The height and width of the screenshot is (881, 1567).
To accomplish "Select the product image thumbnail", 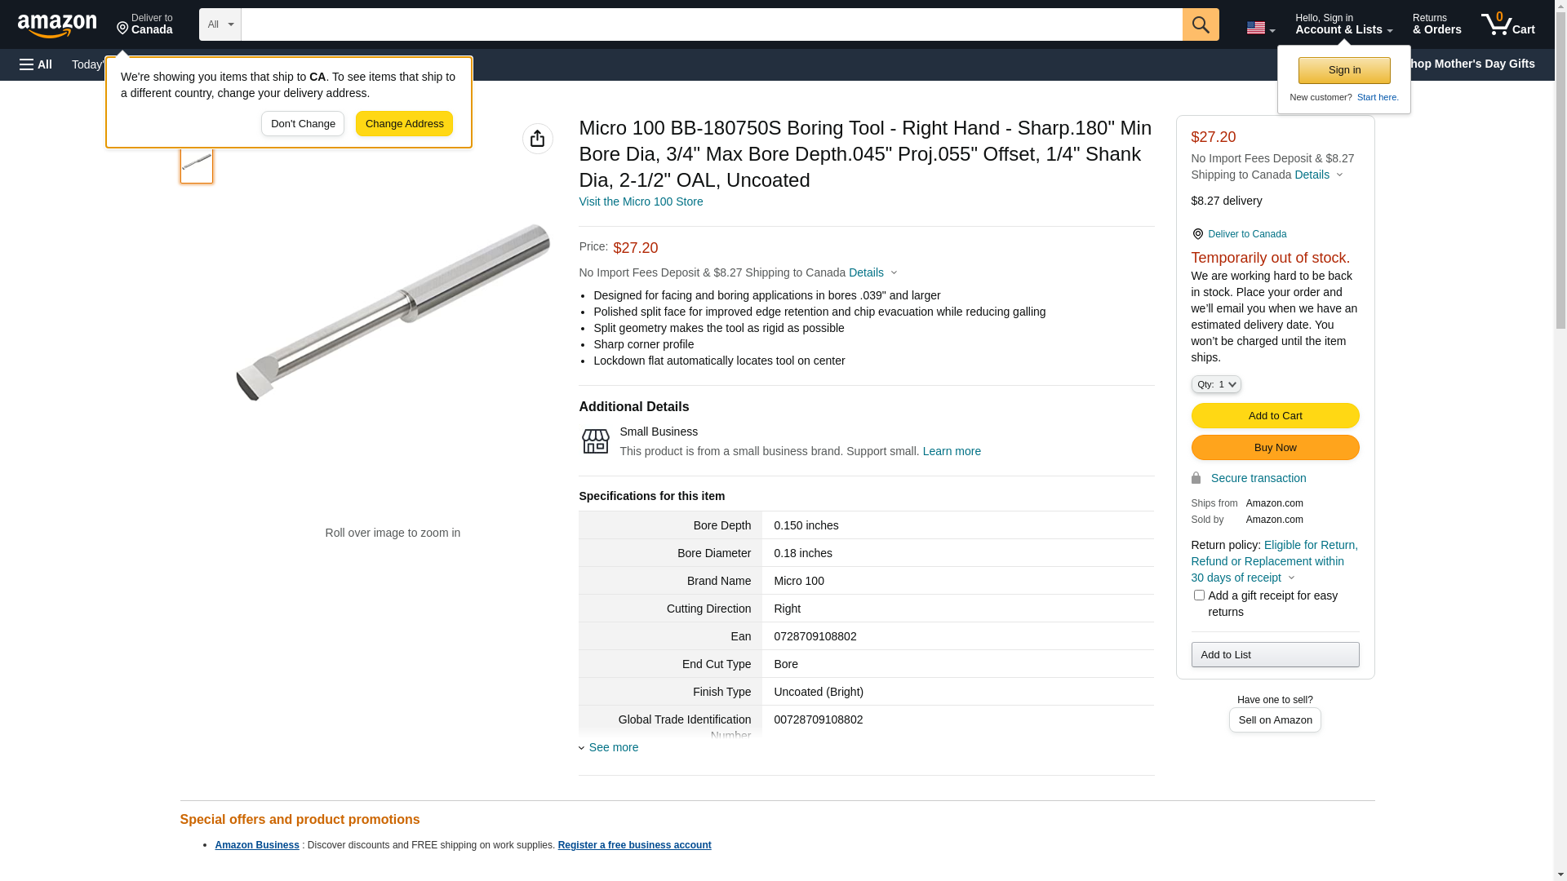I will point(197,163).
